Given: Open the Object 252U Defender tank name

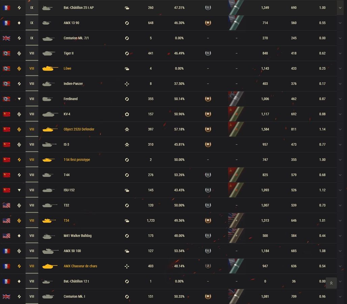Looking at the screenshot, I should [x=79, y=129].
